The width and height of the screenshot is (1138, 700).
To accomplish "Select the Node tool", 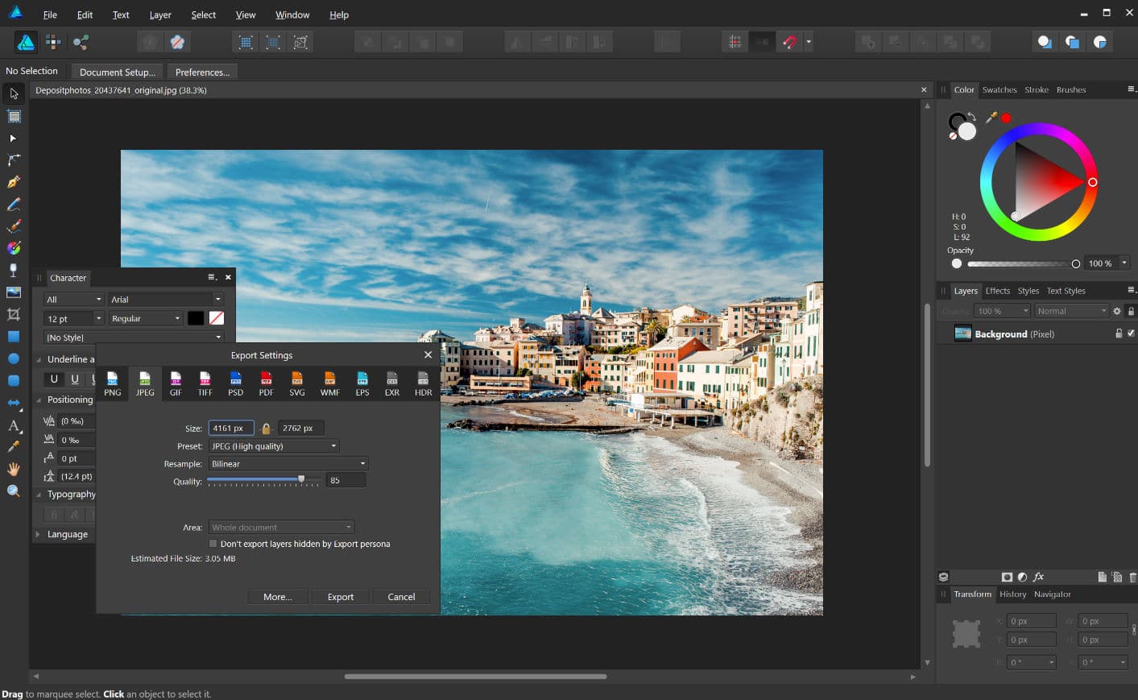I will pos(14,139).
